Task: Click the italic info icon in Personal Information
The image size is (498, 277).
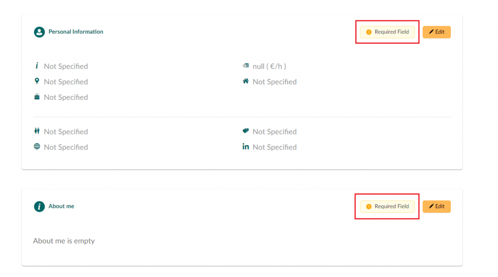Action: tap(37, 66)
